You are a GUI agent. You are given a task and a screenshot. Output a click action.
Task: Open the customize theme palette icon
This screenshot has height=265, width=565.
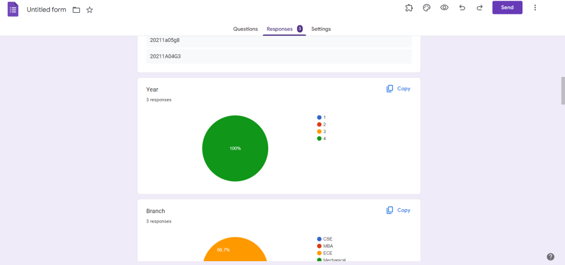(x=427, y=8)
